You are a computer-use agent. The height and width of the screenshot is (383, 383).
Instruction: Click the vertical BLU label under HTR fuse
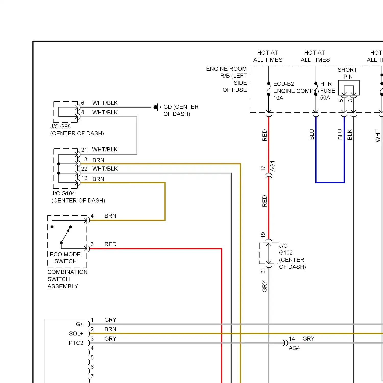pyautogui.click(x=312, y=135)
